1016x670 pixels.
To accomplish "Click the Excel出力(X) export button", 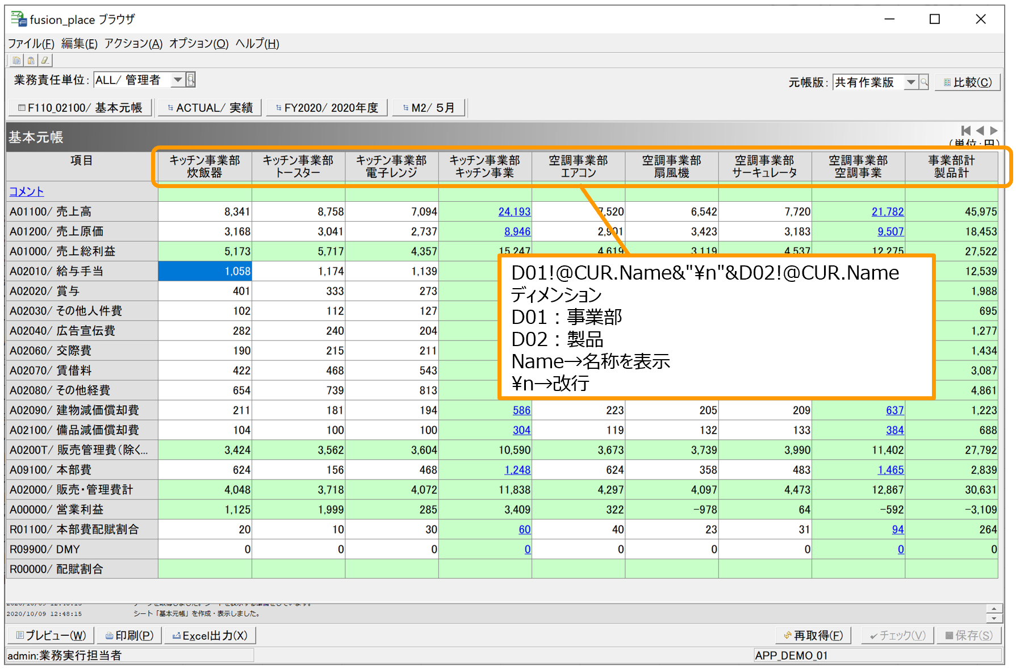I will click(x=210, y=635).
